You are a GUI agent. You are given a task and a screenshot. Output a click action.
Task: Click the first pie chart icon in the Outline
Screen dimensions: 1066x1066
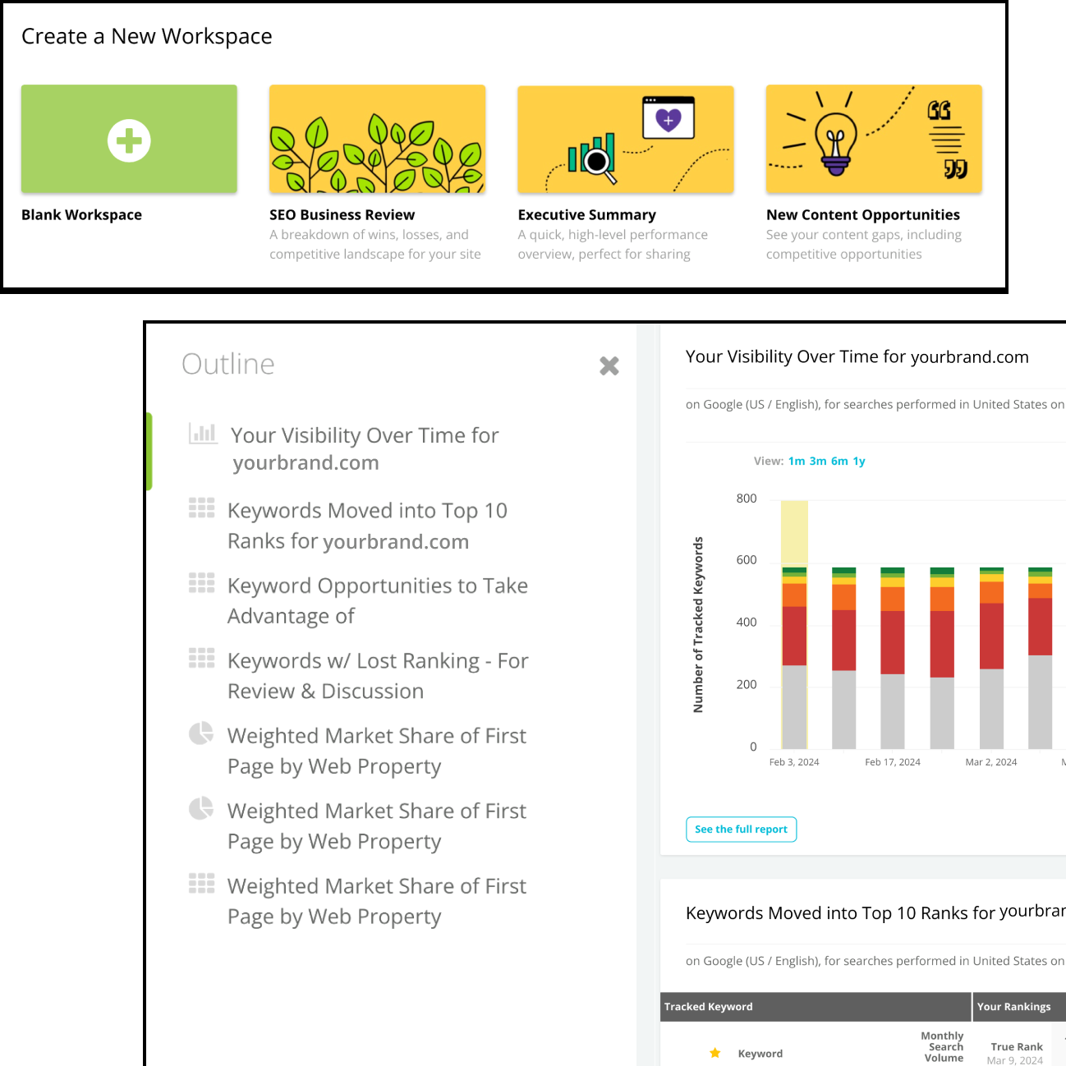201,733
